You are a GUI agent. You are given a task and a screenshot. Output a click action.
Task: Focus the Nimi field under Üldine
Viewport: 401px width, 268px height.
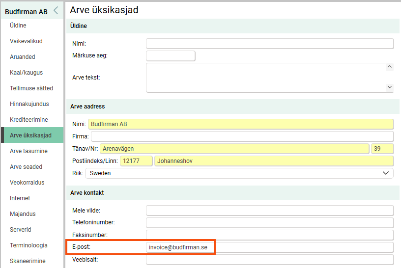pyautogui.click(x=270, y=44)
